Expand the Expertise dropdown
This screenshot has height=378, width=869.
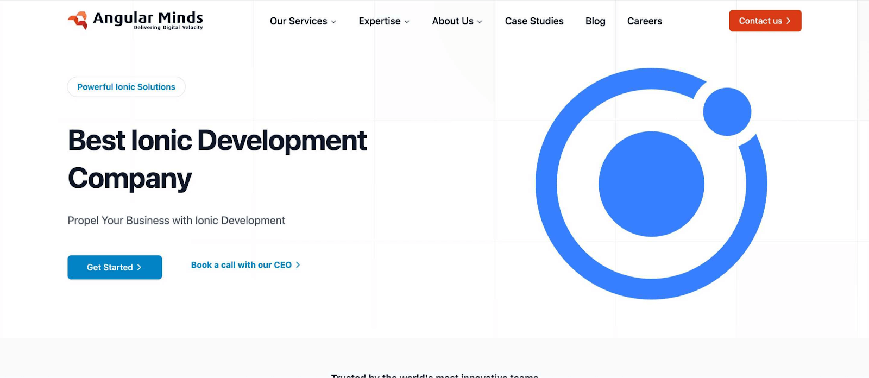[x=384, y=21]
